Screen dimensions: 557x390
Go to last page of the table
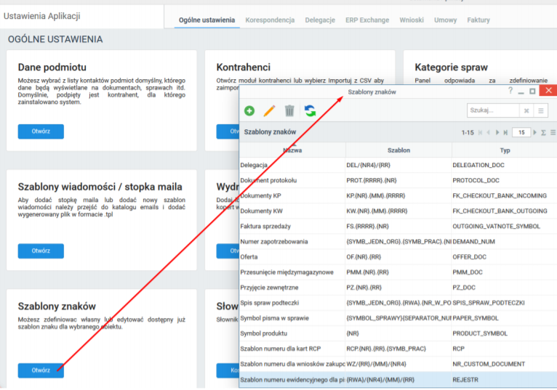coord(505,132)
